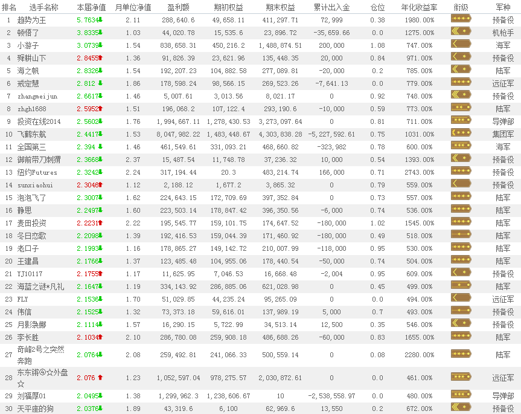Select 机枪手 in the 顿悟了 row

(503, 33)
